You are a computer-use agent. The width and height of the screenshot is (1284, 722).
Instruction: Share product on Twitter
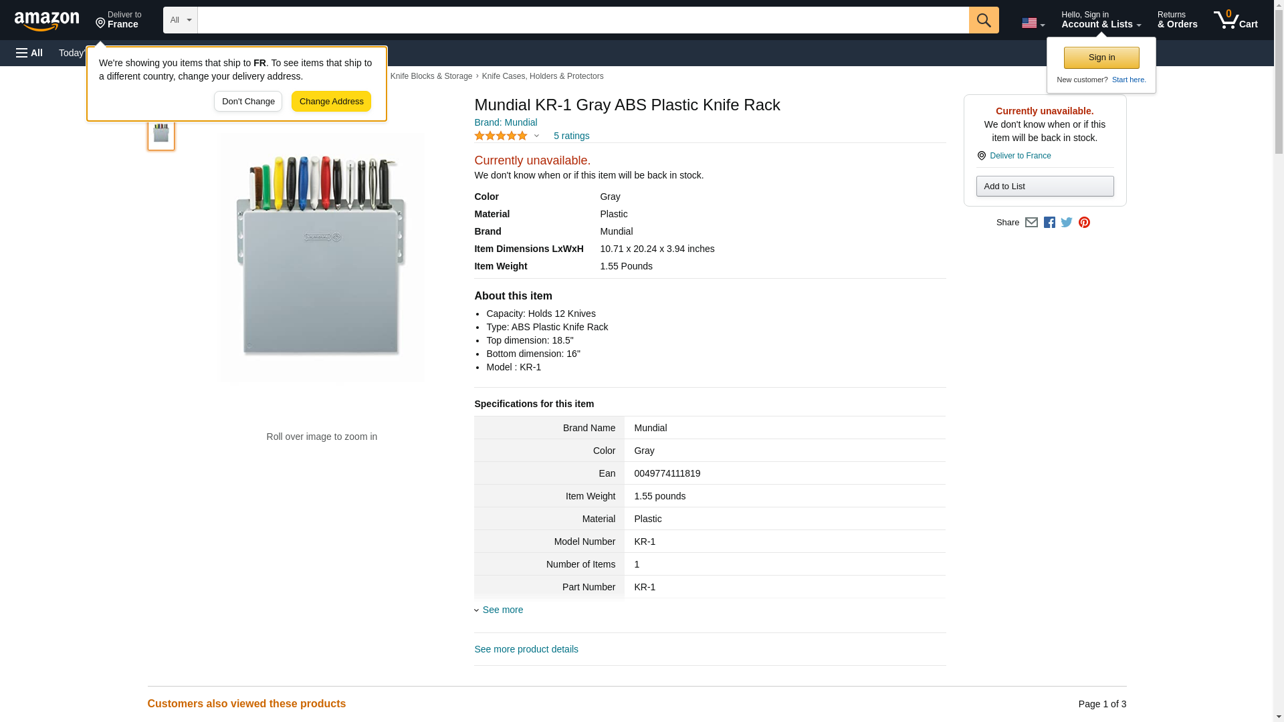[1067, 223]
